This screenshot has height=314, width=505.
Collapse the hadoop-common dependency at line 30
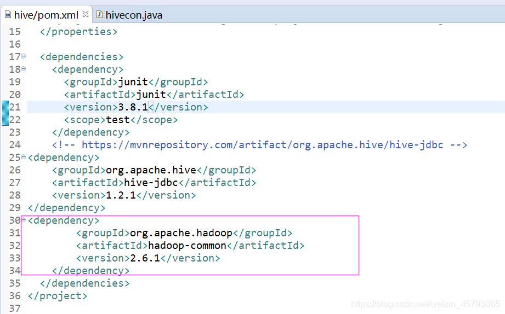[23, 220]
